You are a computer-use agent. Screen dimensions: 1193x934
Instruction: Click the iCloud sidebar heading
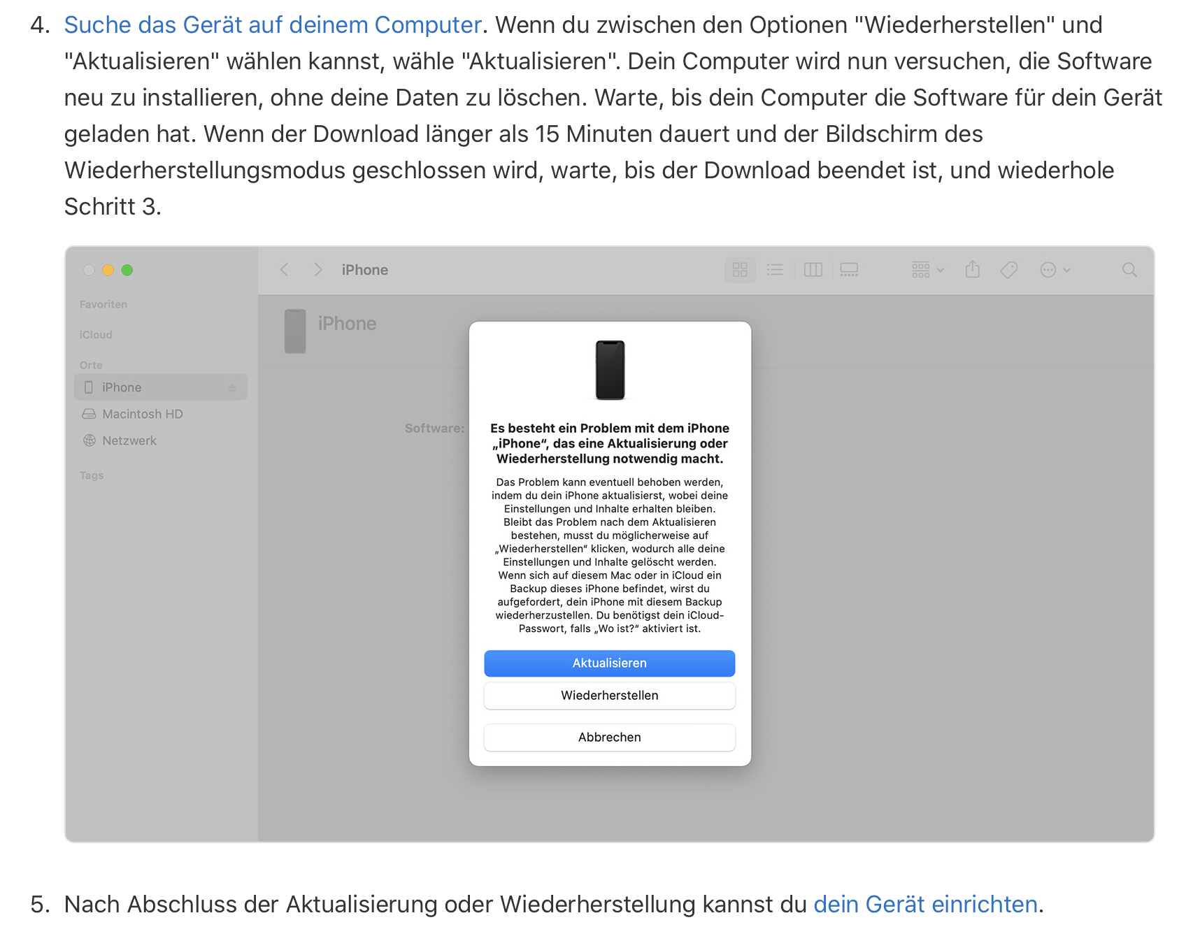(96, 335)
